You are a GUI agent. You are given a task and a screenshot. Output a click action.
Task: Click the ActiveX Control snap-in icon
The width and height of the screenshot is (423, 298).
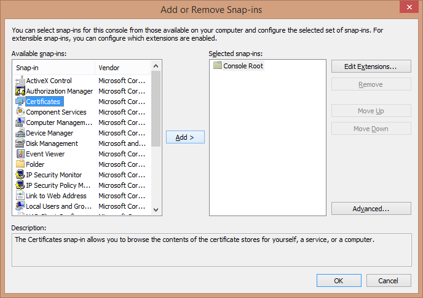click(x=20, y=81)
